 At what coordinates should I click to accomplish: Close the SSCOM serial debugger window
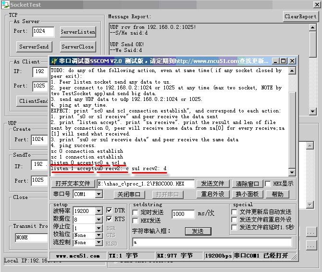(292, 61)
